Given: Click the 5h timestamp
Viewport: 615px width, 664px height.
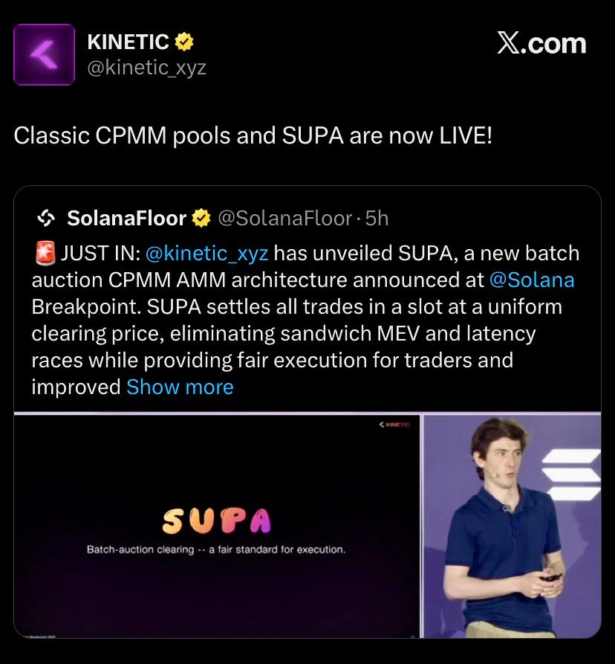Looking at the screenshot, I should click(x=377, y=219).
